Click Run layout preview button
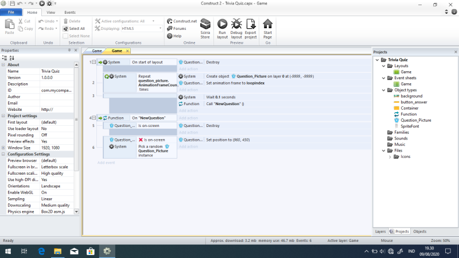The height and width of the screenshot is (258, 459). click(222, 29)
